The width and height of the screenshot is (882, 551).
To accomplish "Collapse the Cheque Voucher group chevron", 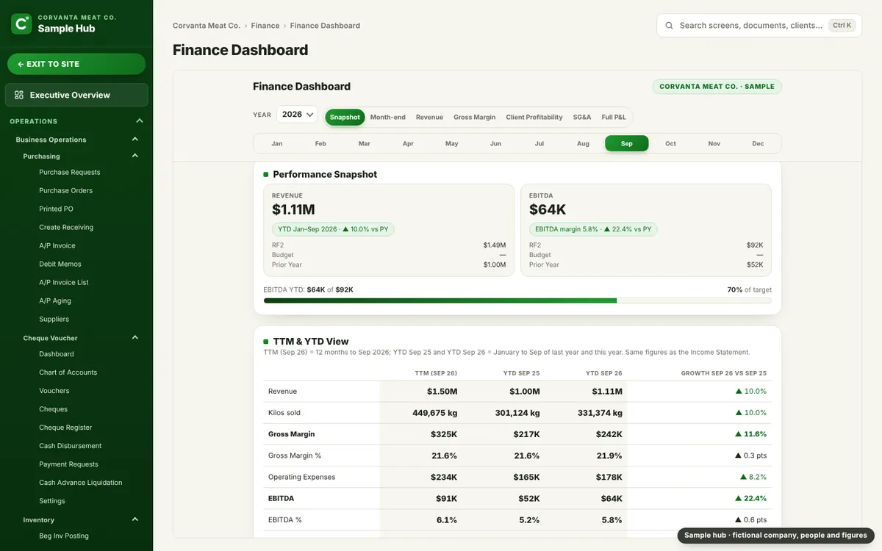I will [135, 338].
